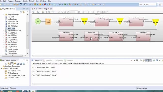Click the Pin Console icon
This screenshot has height=92, width=163.
click(x=154, y=61)
